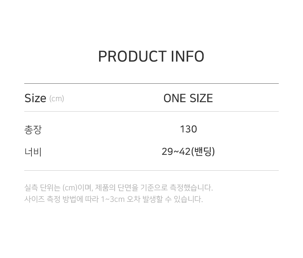Click the divider line below the 너비 row
Image resolution: width=303 pixels, height=258 pixels.
click(x=151, y=170)
